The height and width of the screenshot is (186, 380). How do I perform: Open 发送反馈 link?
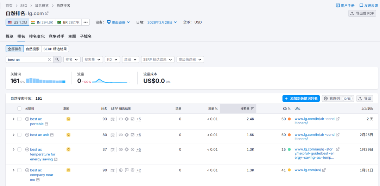click(368, 5)
